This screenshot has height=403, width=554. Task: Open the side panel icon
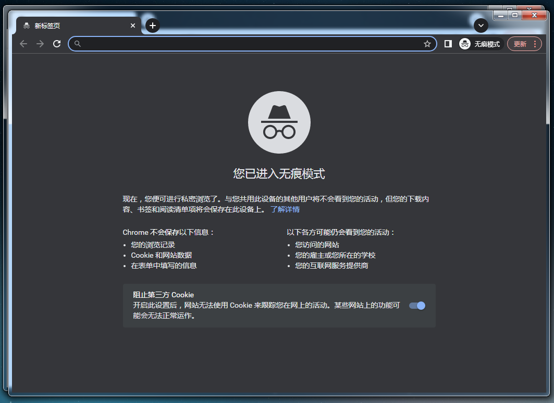pyautogui.click(x=448, y=44)
